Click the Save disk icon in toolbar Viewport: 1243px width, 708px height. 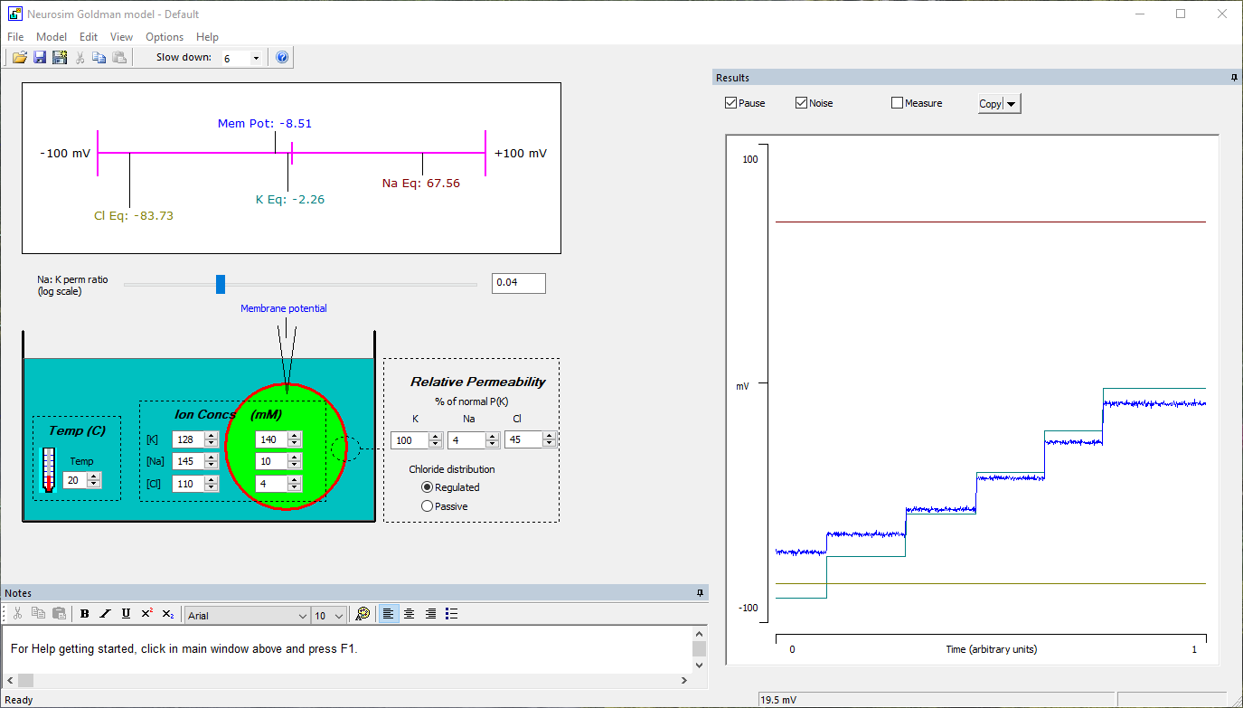click(40, 58)
